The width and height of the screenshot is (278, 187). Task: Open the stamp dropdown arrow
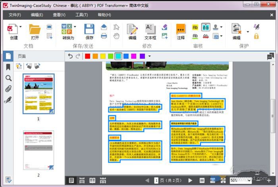pyautogui.click(x=221, y=27)
